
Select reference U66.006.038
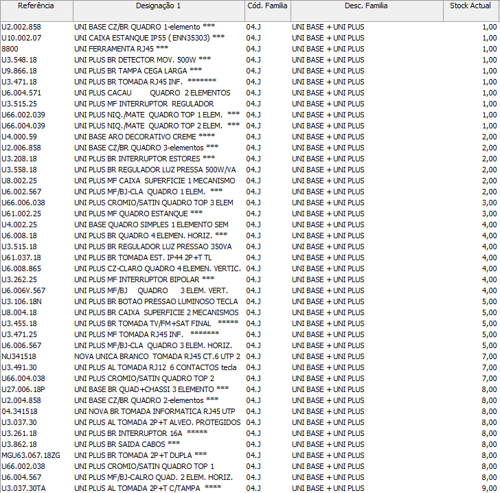[23, 203]
